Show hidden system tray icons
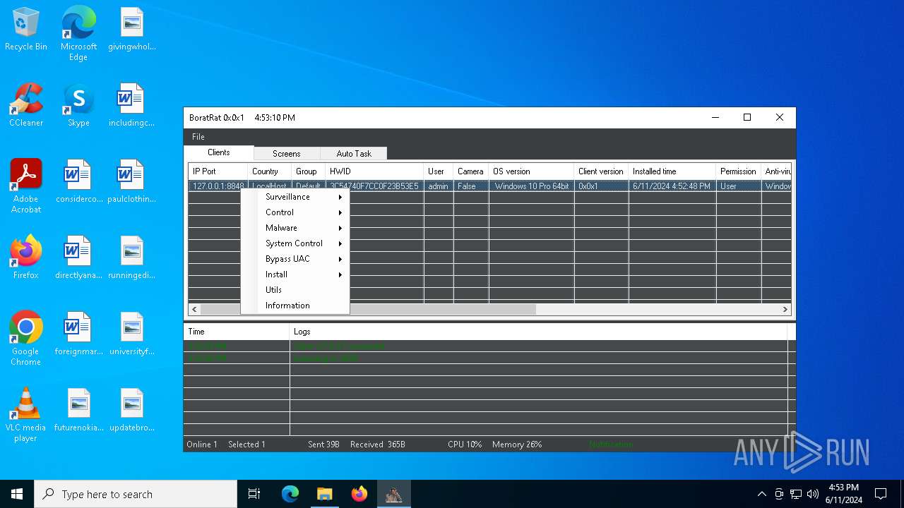904x508 pixels. 761,494
